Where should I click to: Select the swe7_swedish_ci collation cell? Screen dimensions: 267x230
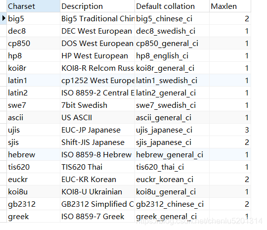(x=172, y=105)
